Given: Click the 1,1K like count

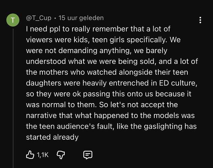Looking at the screenshot, I should point(43,155).
